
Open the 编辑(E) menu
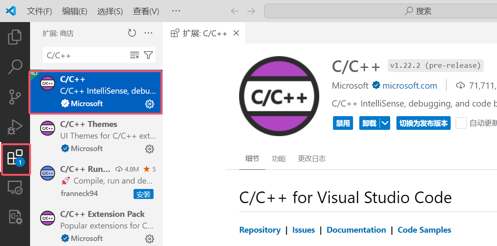point(74,11)
